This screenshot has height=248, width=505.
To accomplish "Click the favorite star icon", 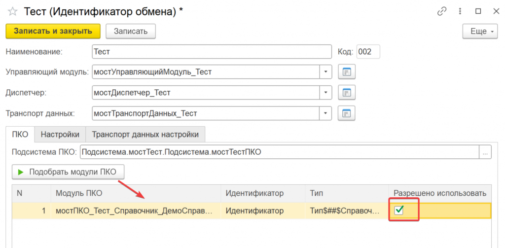I will [13, 12].
